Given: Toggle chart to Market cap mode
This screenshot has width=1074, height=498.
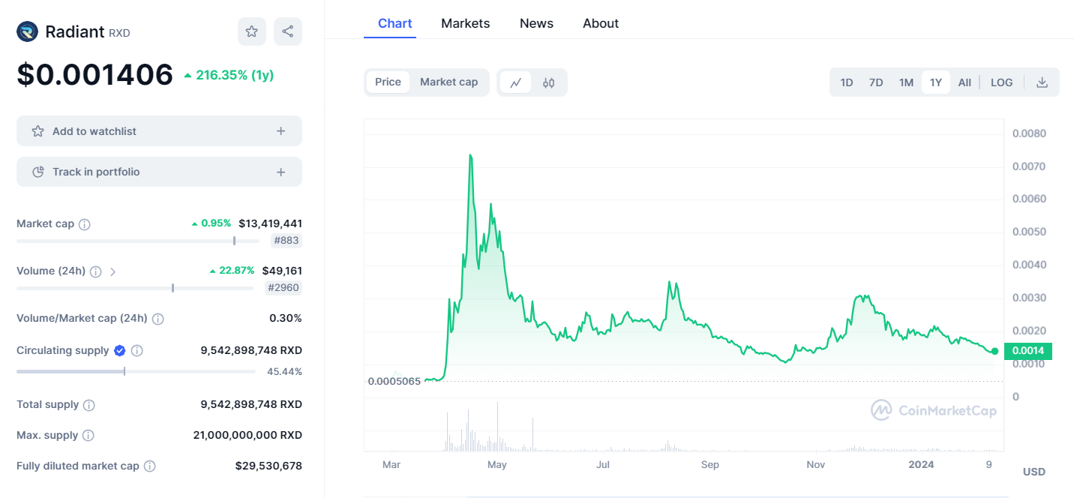Looking at the screenshot, I should click(448, 82).
